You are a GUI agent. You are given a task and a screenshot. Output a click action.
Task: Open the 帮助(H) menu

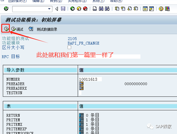click(116, 1)
